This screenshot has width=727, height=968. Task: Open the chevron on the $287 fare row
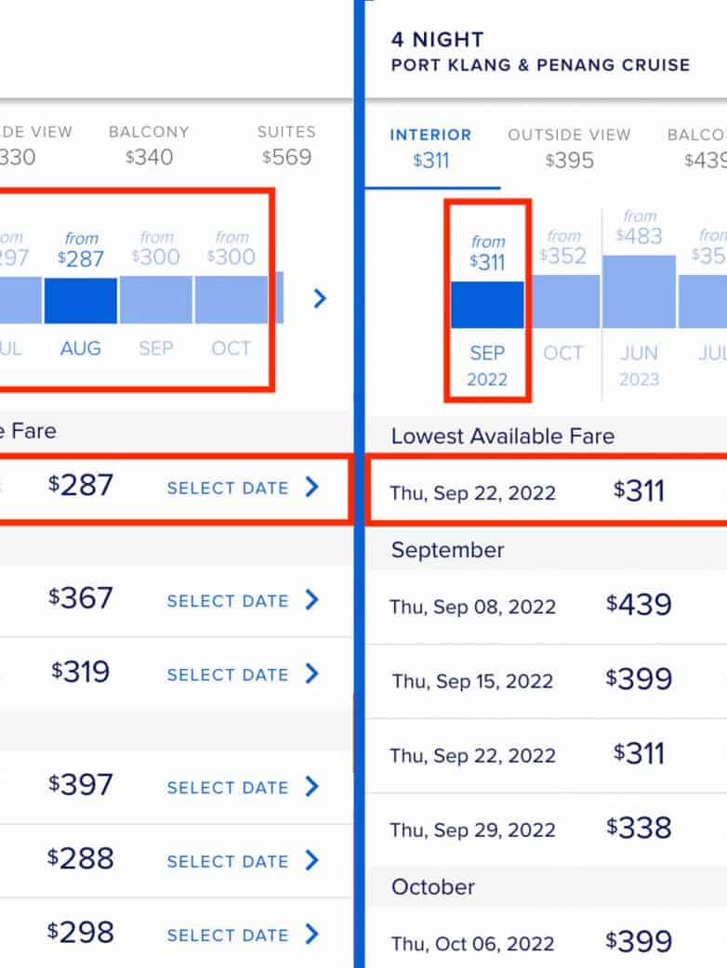pos(312,487)
